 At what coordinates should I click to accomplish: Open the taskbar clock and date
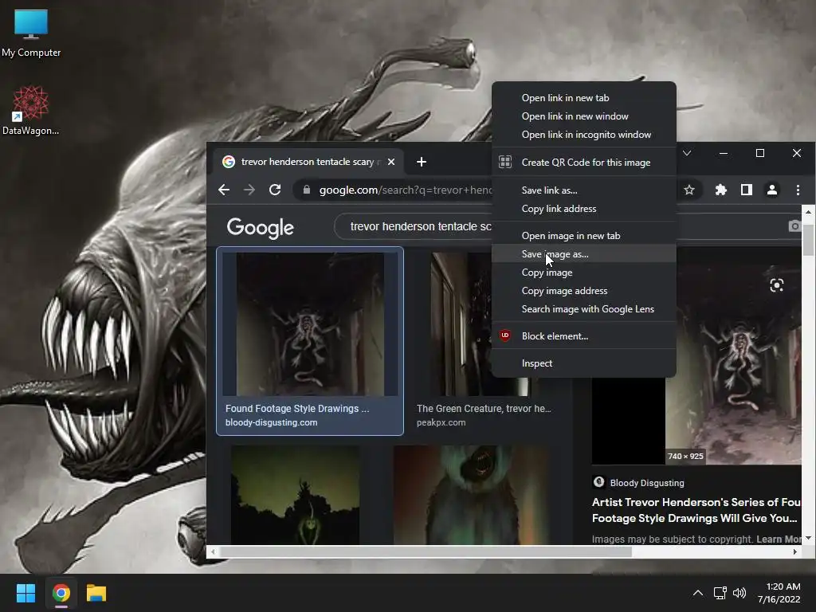pos(779,593)
